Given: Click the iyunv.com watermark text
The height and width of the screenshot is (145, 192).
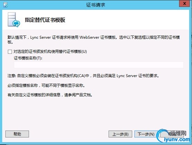Looking at the screenshot, I should coord(177,139).
